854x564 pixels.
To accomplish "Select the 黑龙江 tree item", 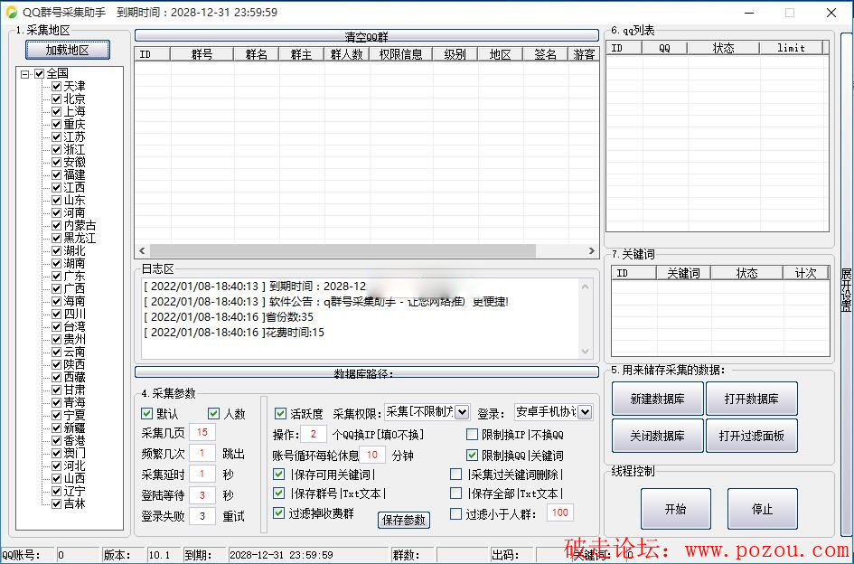I will click(x=80, y=238).
